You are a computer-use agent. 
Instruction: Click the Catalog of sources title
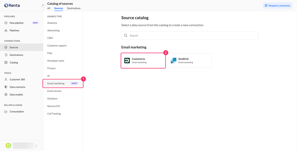pyautogui.click(x=60, y=4)
